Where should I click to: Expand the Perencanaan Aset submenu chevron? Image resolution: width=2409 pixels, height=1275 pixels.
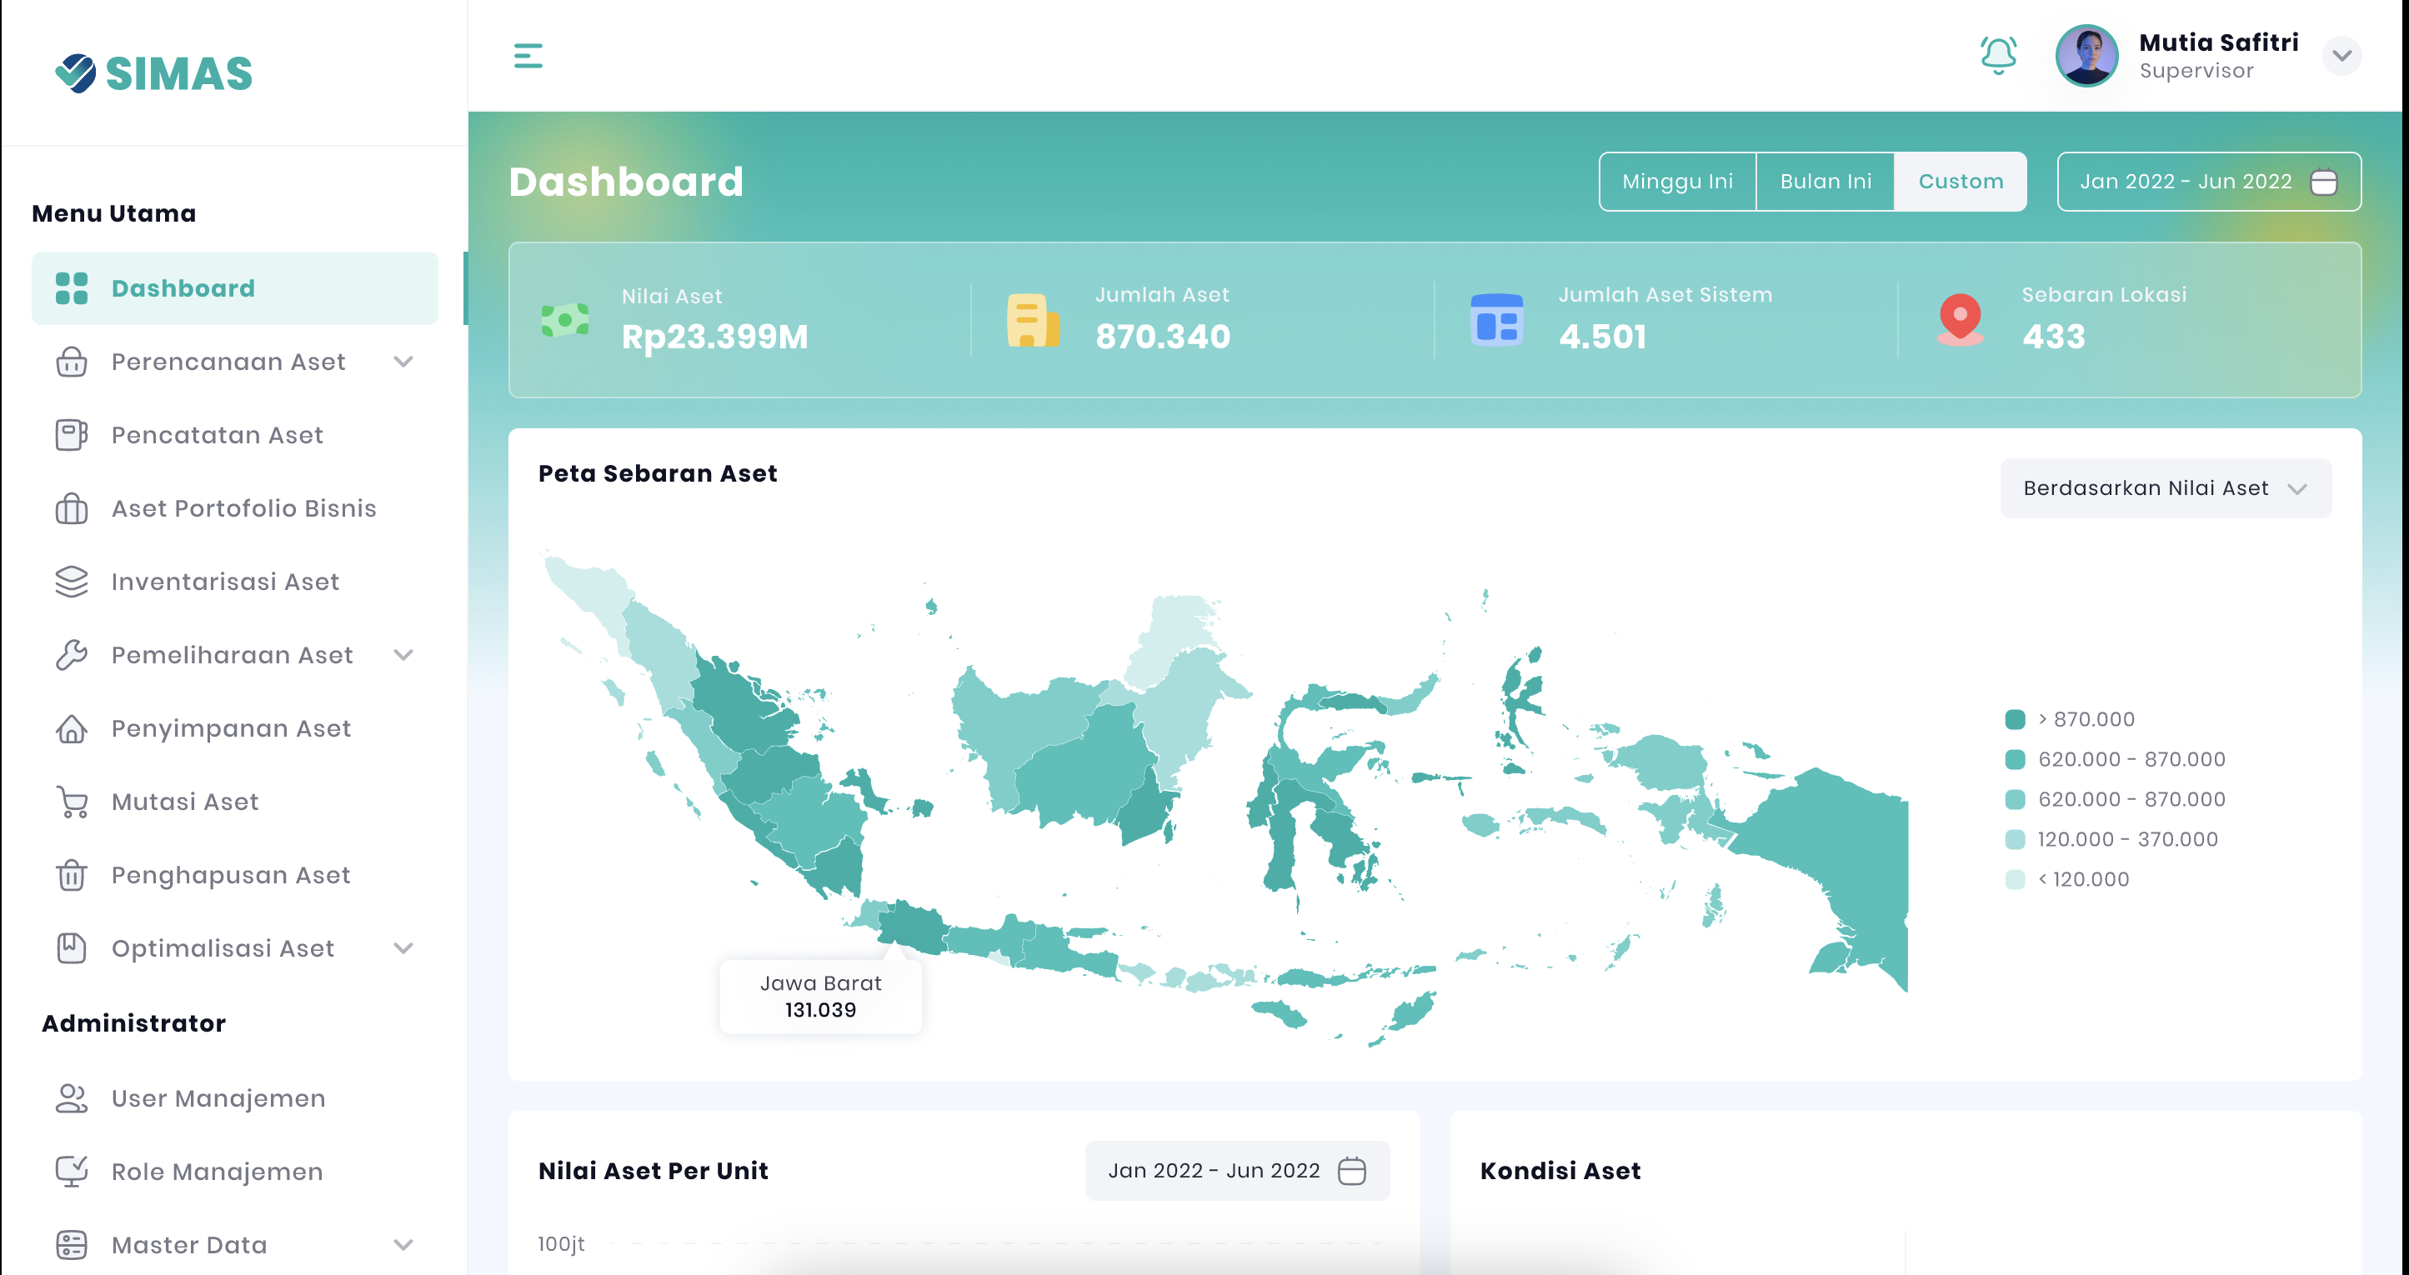point(403,362)
